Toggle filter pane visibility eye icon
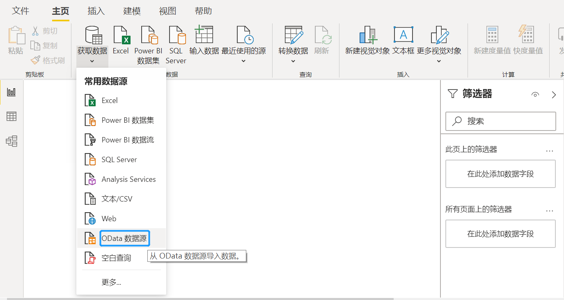564x300 pixels. tap(535, 95)
